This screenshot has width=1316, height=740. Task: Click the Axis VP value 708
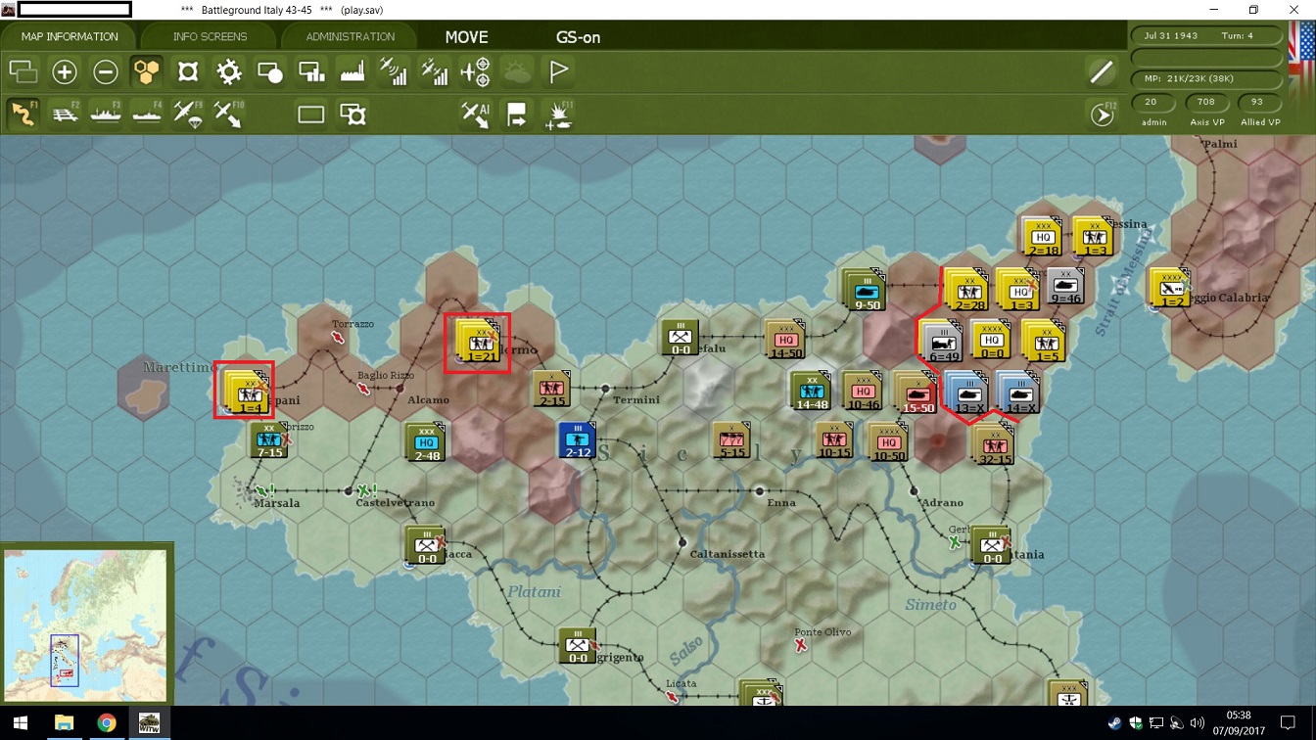tap(1205, 102)
